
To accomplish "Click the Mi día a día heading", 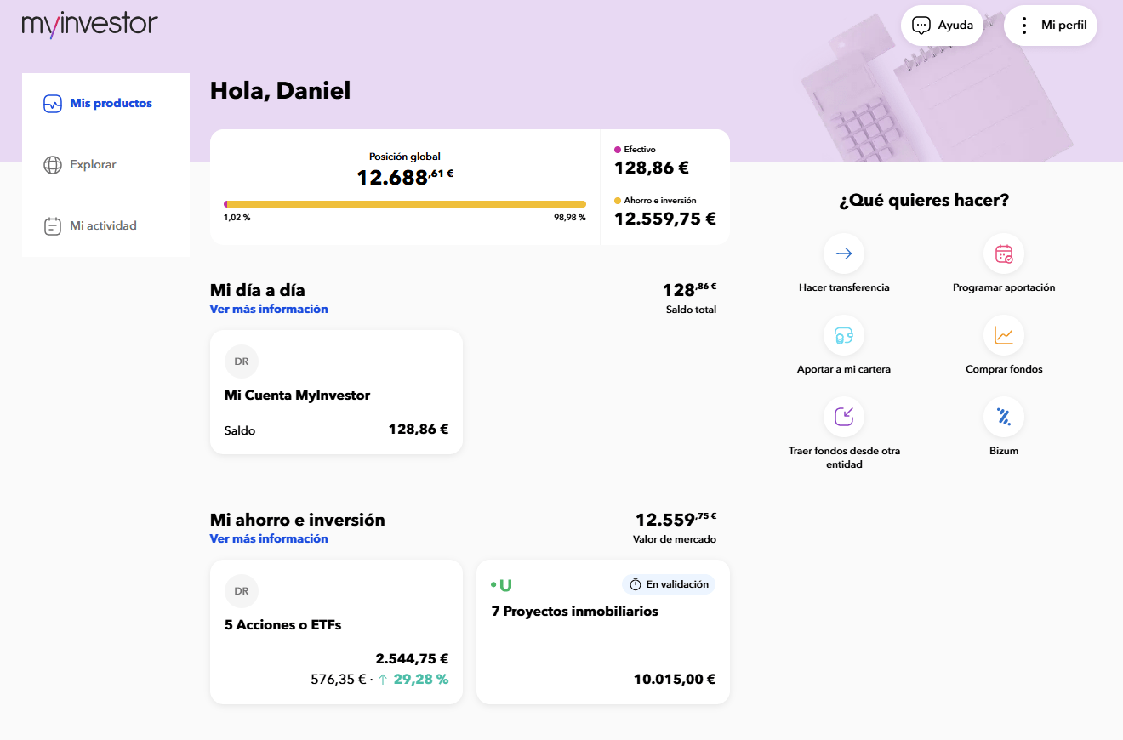I will click(258, 290).
